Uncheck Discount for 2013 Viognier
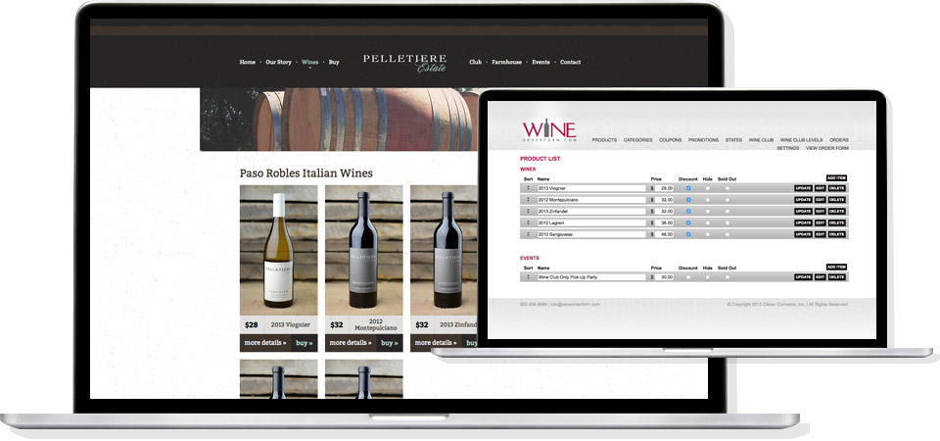The image size is (940, 441). (x=688, y=188)
